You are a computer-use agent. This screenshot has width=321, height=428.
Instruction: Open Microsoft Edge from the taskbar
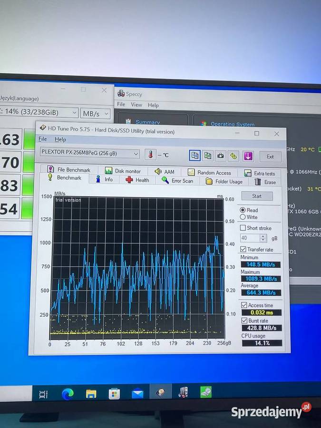point(68,394)
